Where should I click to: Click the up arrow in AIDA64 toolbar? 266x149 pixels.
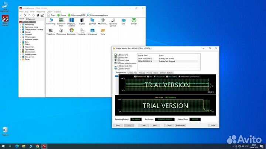click(x=29, y=15)
